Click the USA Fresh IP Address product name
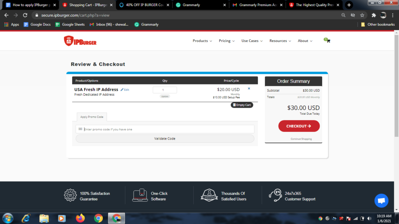This screenshot has width=399, height=224. [96, 89]
